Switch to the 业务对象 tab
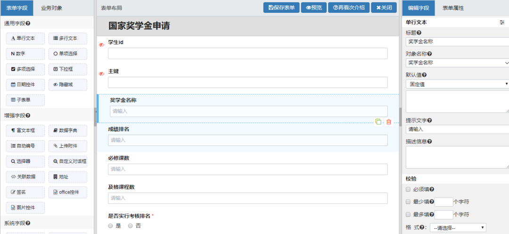 coord(51,8)
